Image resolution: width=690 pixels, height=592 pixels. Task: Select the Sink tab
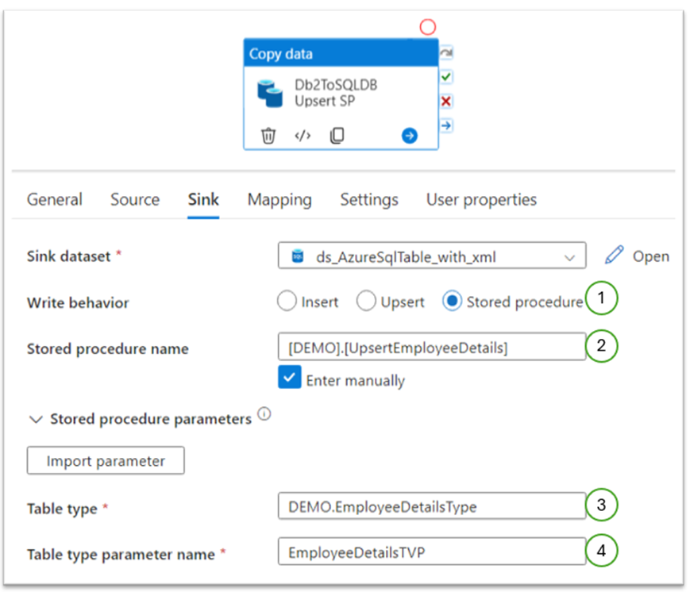[x=203, y=200]
